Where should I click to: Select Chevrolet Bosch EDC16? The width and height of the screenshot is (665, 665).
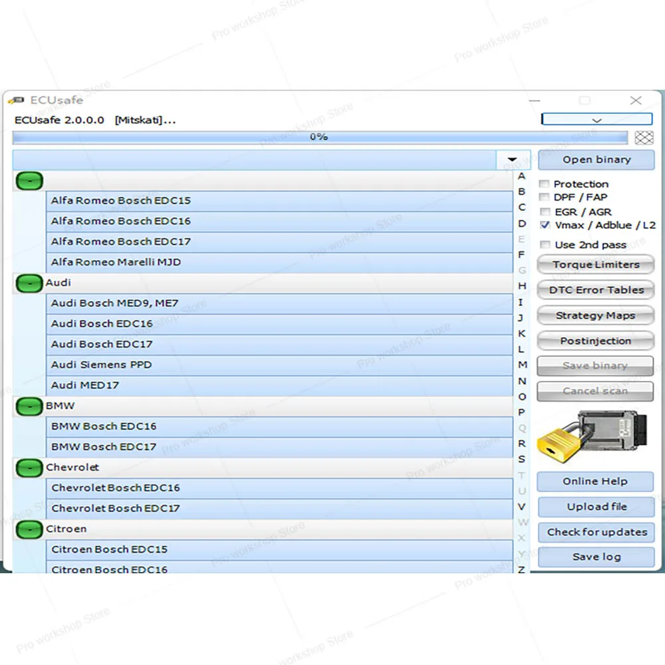coord(279,488)
